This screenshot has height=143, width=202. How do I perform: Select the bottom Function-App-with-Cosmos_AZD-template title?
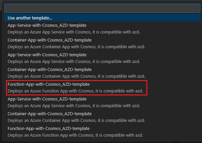pos(48,129)
